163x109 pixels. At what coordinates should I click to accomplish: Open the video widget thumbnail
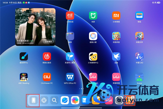(35, 25)
